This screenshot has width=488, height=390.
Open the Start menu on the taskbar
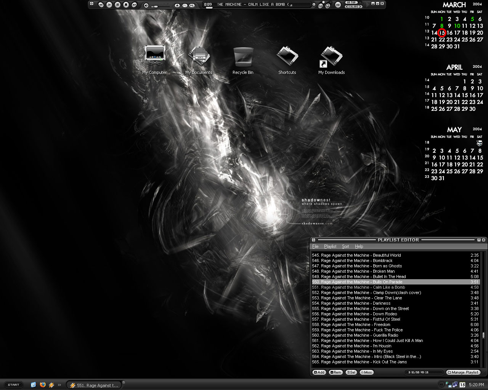pyautogui.click(x=13, y=385)
